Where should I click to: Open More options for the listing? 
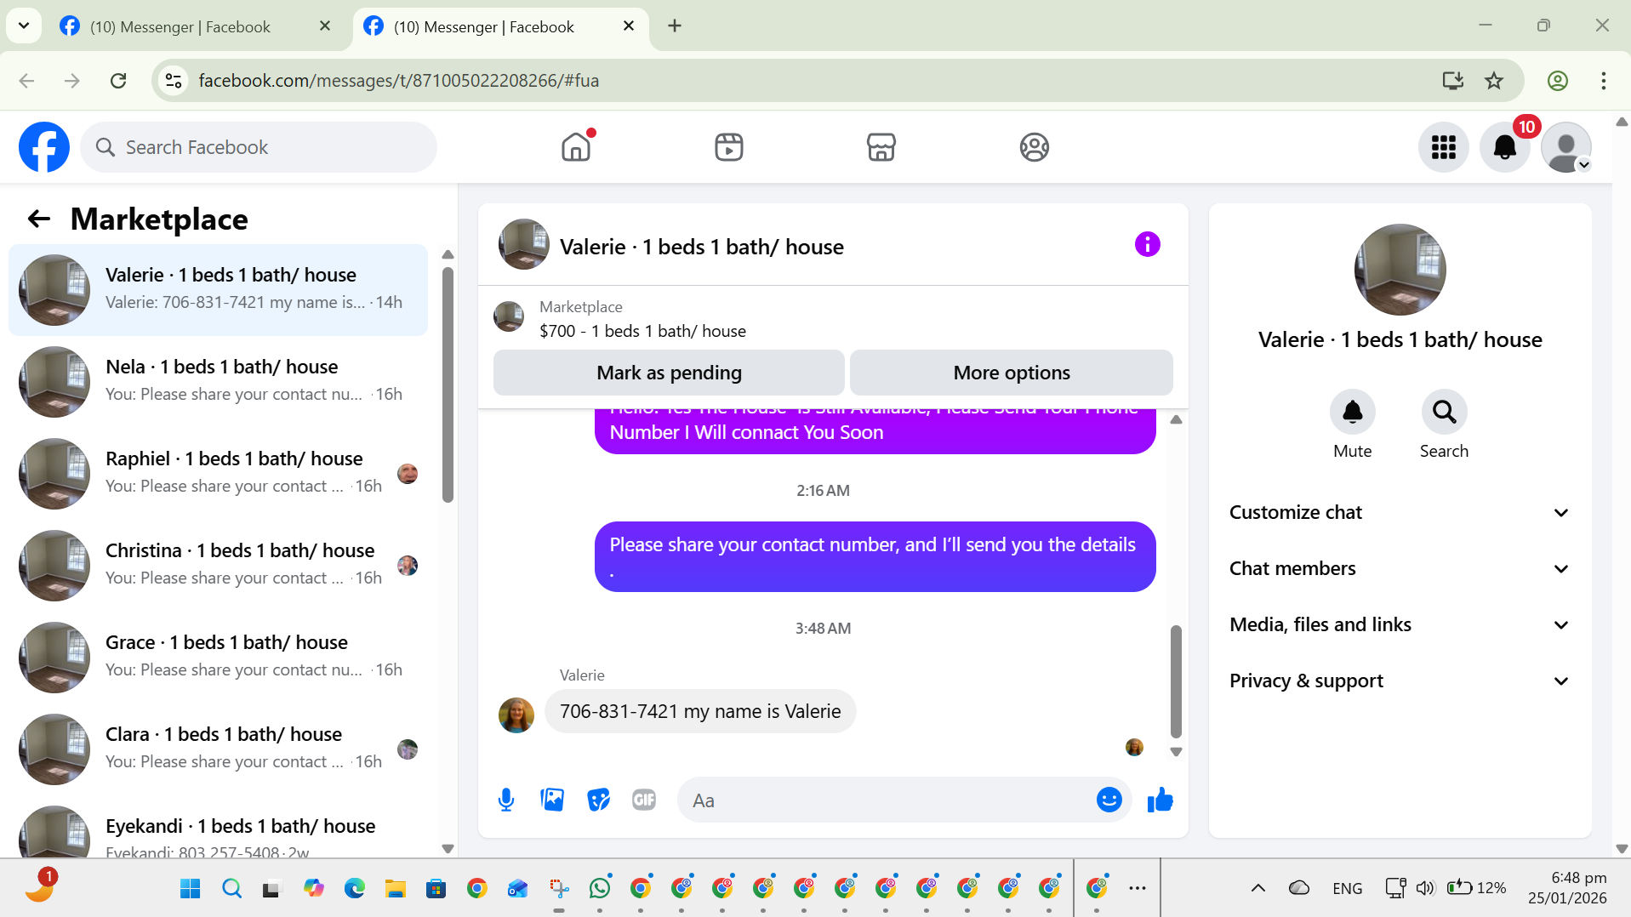click(x=1012, y=373)
